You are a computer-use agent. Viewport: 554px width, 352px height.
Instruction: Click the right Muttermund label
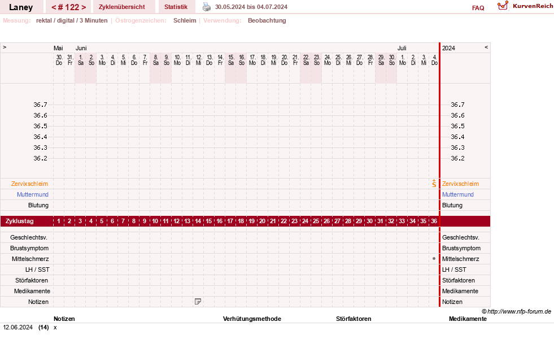point(458,194)
